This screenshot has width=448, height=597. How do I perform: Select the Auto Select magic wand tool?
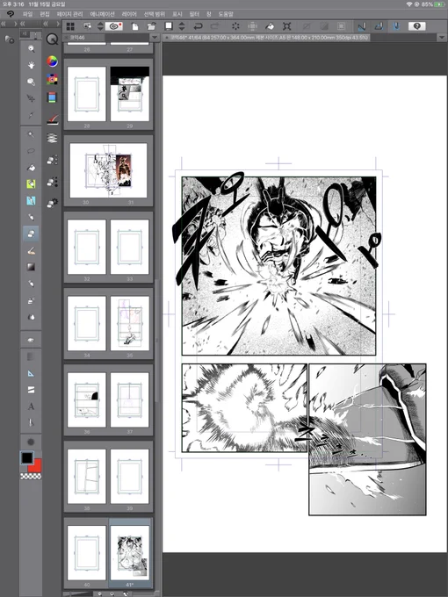click(x=31, y=134)
